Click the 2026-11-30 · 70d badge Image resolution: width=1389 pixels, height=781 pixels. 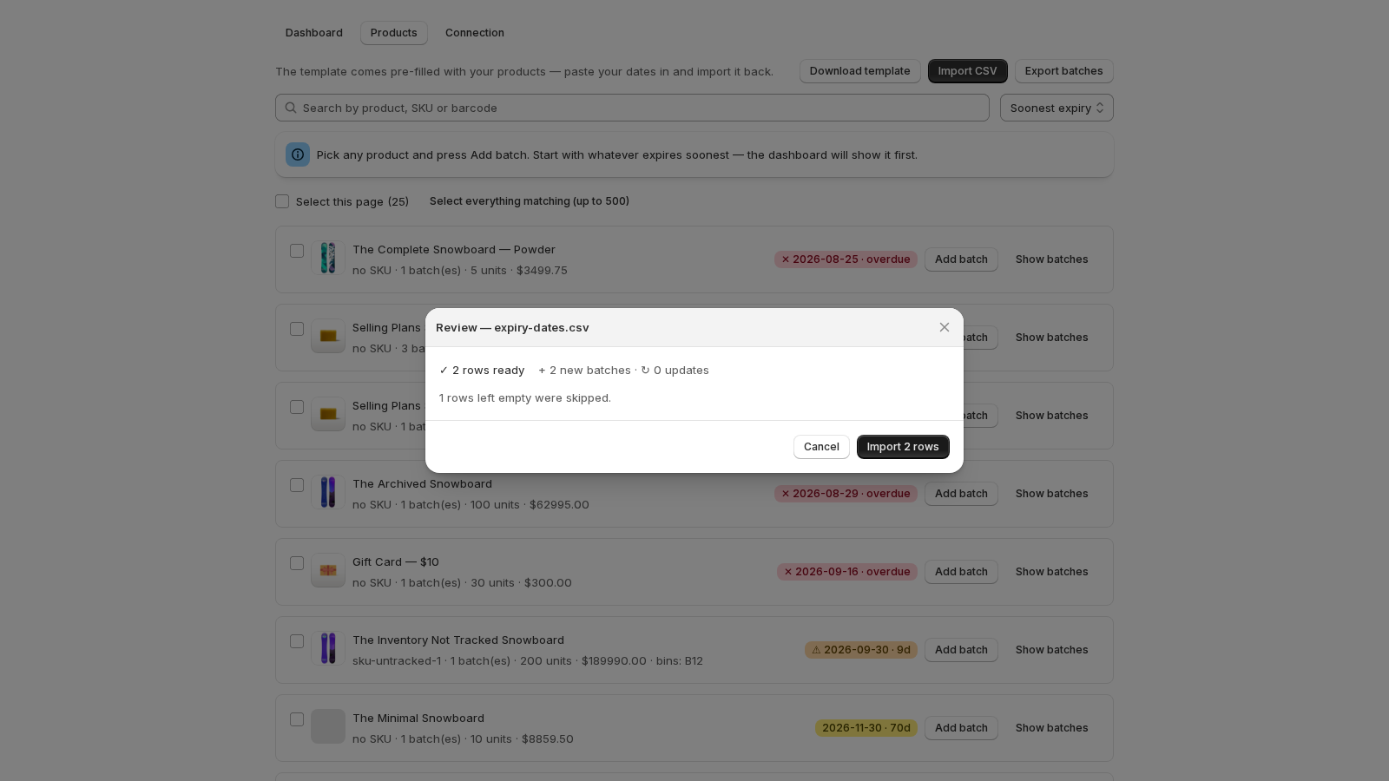coord(866,728)
